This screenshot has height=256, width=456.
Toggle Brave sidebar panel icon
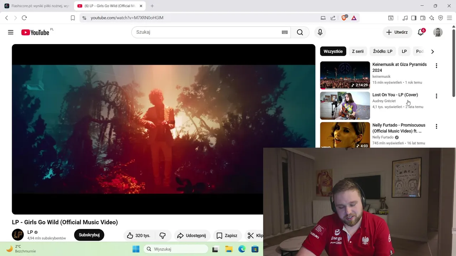click(x=414, y=18)
